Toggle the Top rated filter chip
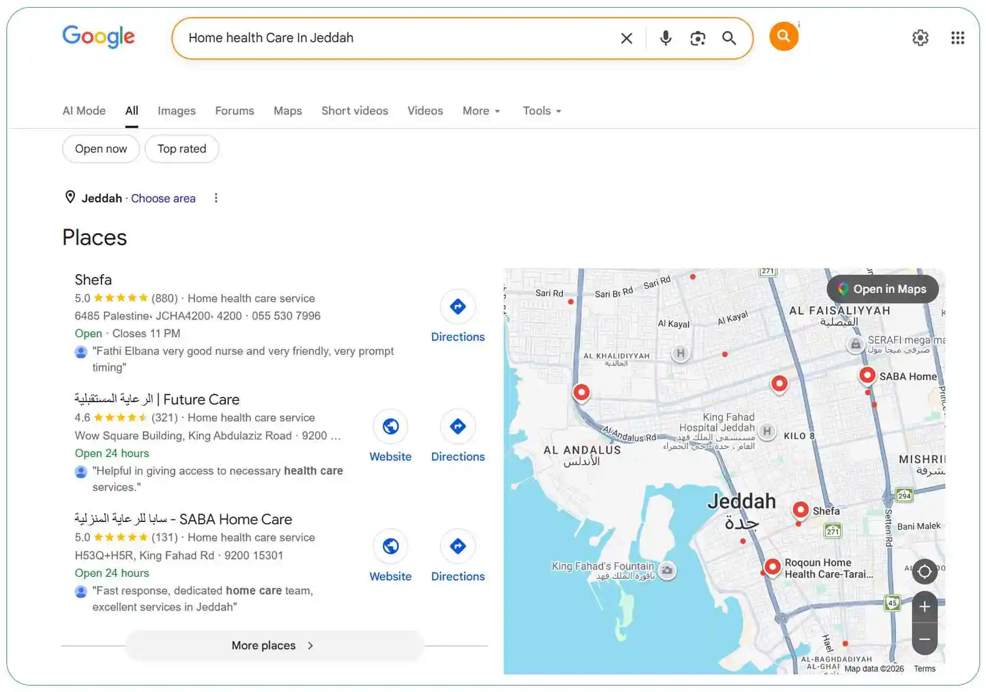The image size is (986, 692). tap(182, 149)
